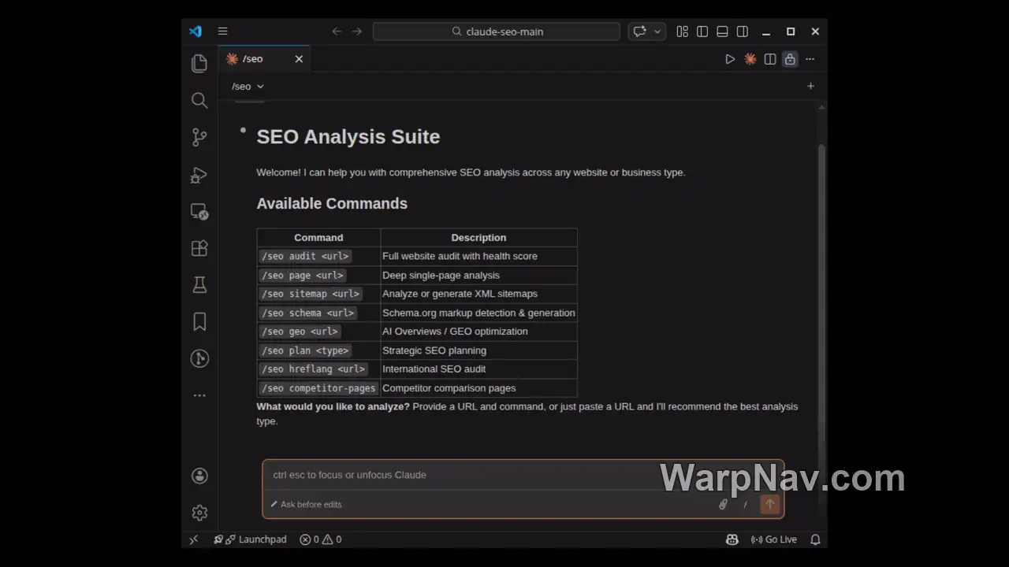
Task: Expand the /seo session dropdown
Action: (248, 87)
